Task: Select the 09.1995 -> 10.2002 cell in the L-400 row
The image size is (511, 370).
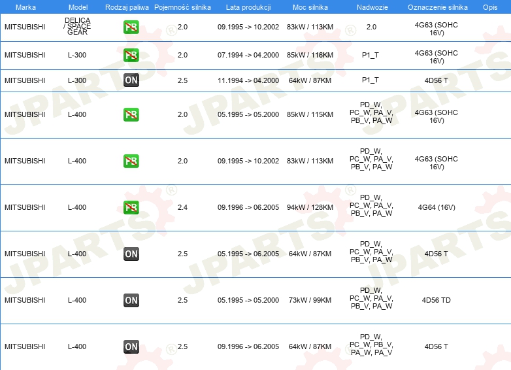Action: tap(248, 161)
